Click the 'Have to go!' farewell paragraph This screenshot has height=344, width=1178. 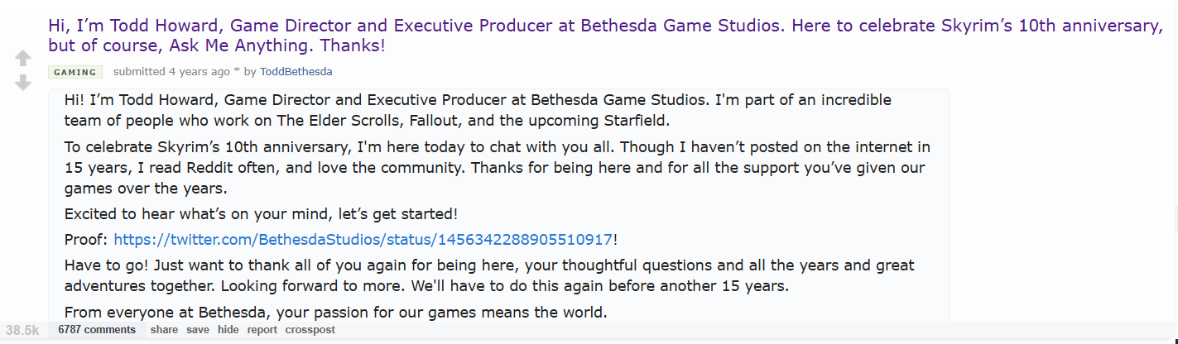click(x=488, y=276)
